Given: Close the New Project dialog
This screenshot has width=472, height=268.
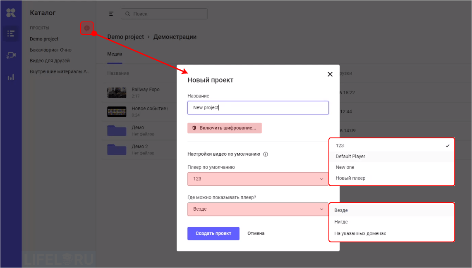Looking at the screenshot, I should (330, 74).
